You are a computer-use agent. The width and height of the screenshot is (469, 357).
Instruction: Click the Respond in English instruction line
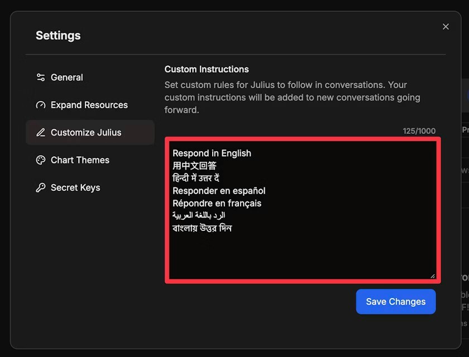(x=212, y=153)
